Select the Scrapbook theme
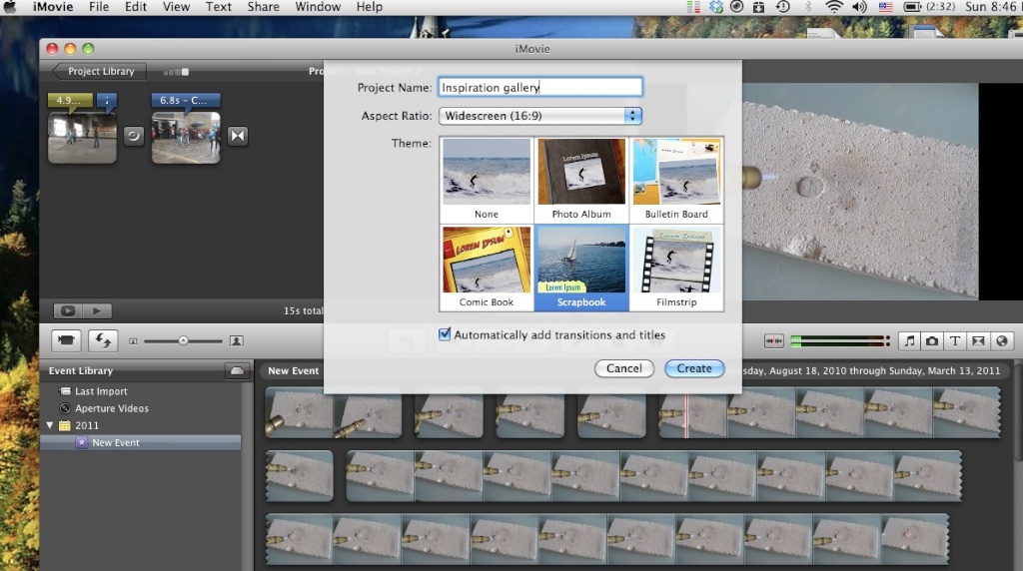Viewport: 1023px width, 571px height. (581, 268)
